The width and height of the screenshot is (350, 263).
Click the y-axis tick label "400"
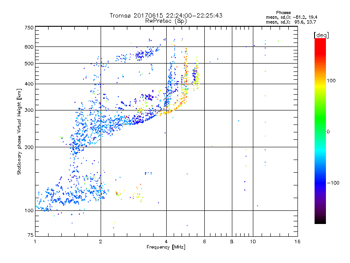pos(29,84)
